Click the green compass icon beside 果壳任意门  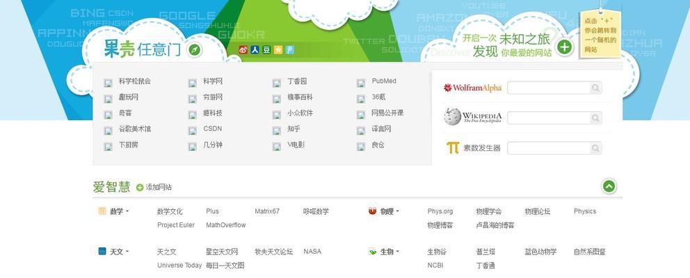(195, 50)
